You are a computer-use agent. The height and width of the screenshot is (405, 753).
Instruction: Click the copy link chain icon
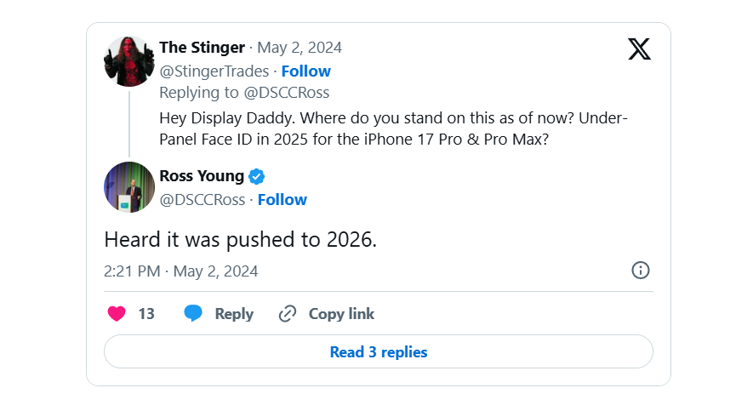288,314
